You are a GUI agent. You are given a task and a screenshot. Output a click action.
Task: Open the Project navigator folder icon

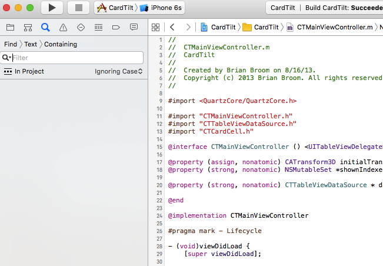point(9,27)
